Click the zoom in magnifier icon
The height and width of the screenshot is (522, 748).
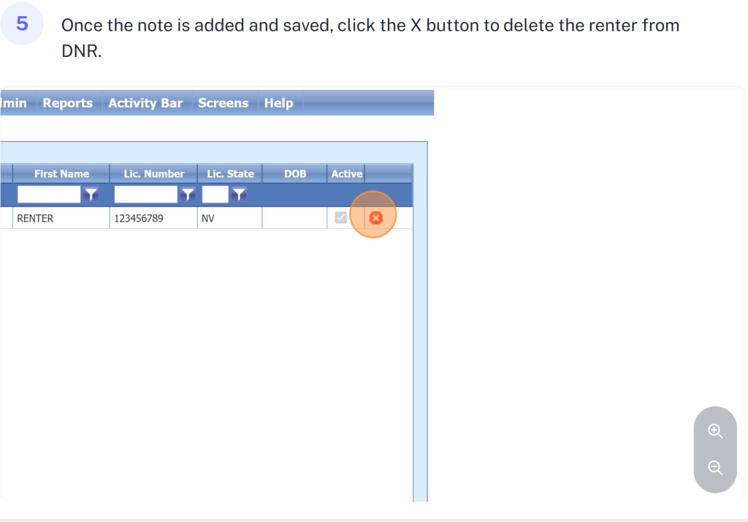715,431
